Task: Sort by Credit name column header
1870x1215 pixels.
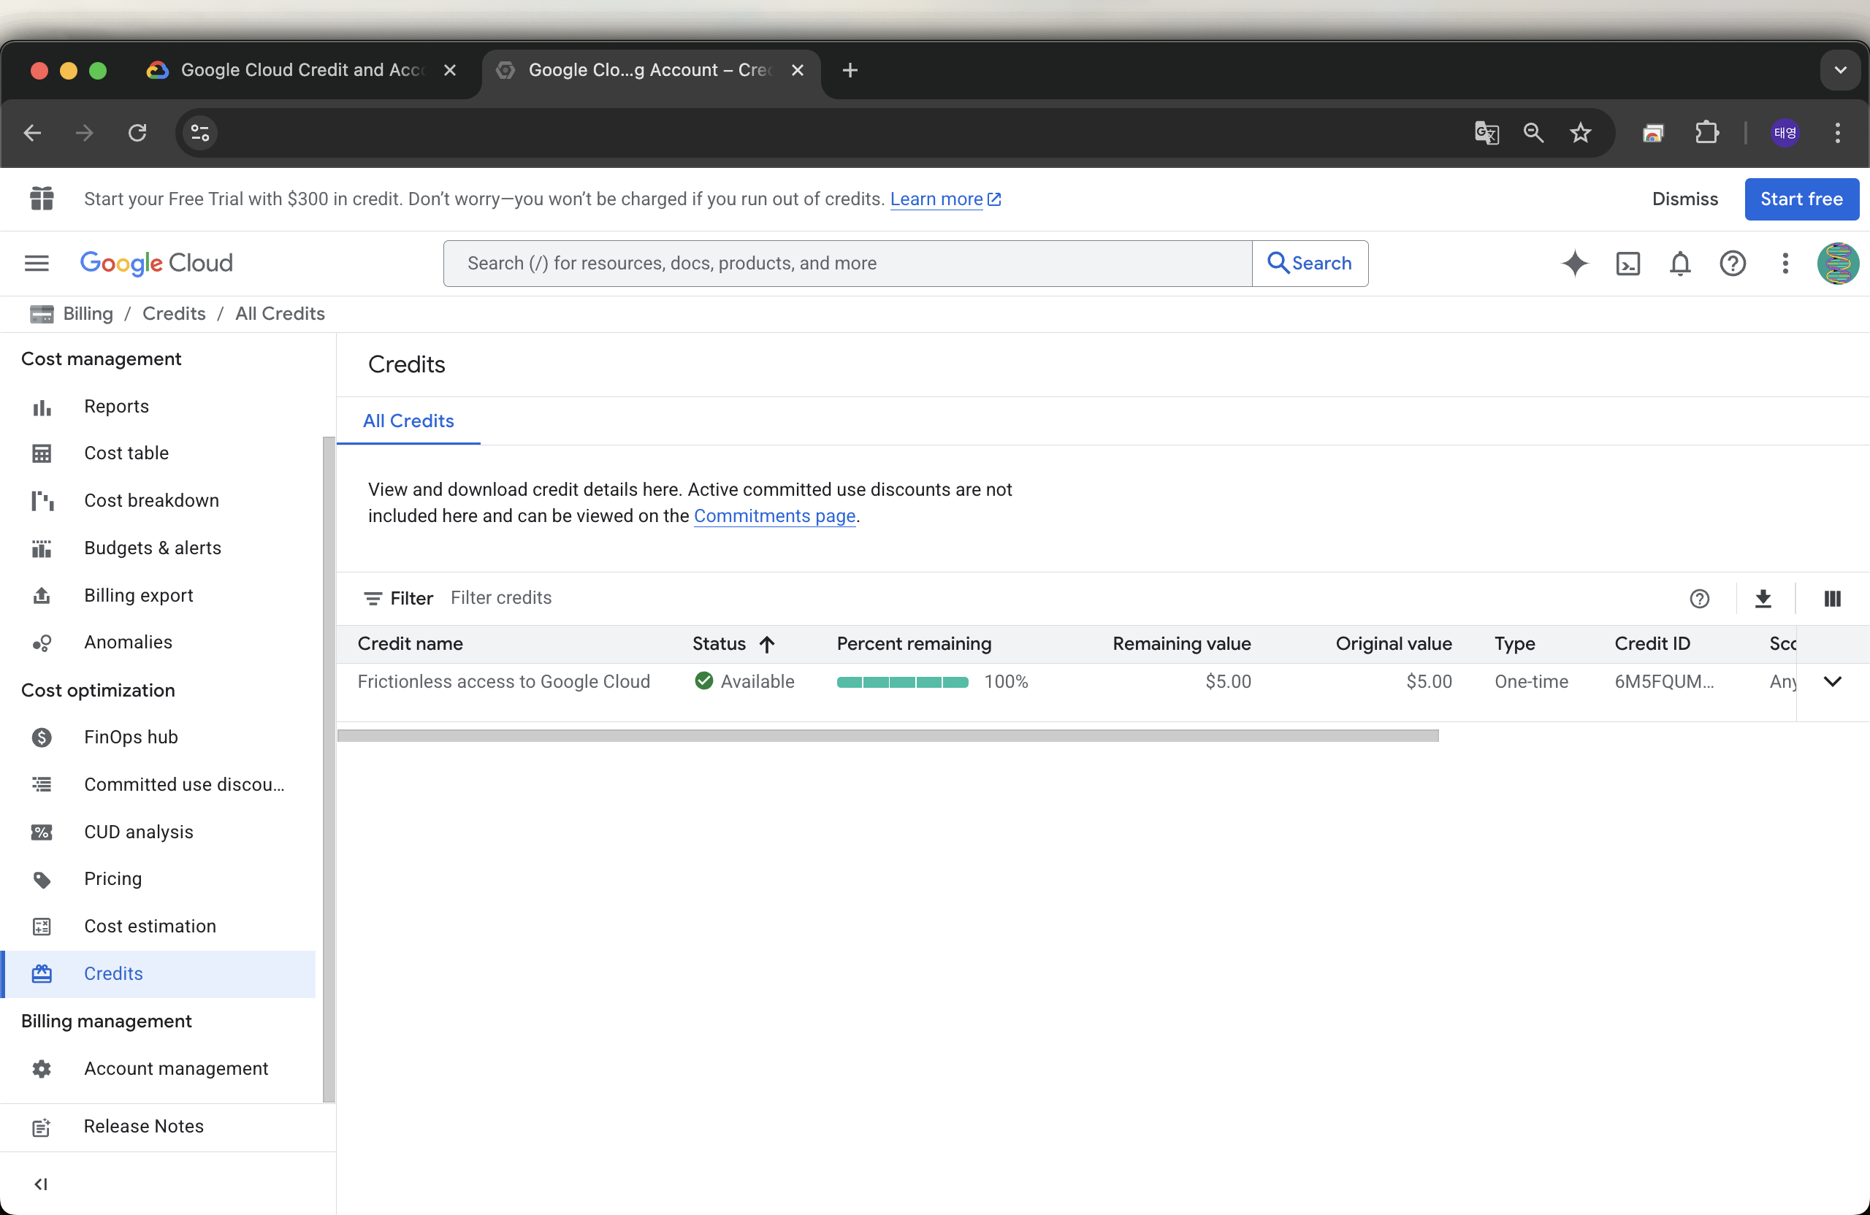Action: point(409,644)
